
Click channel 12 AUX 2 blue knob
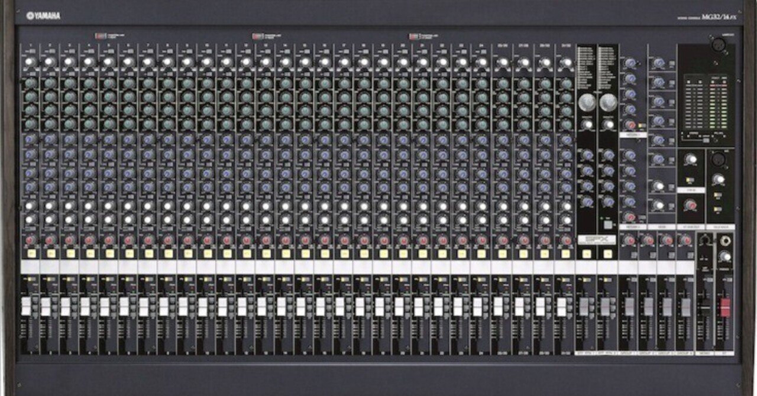pos(245,155)
